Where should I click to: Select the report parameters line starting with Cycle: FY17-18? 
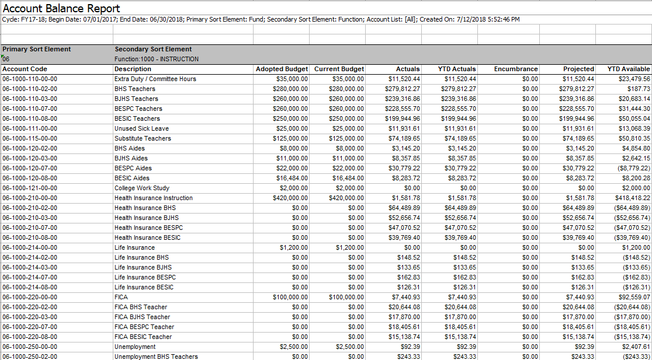tap(261, 19)
